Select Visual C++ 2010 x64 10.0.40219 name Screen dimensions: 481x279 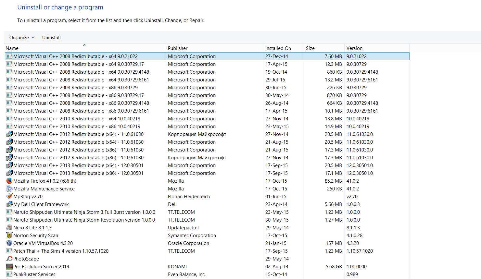coord(77,119)
